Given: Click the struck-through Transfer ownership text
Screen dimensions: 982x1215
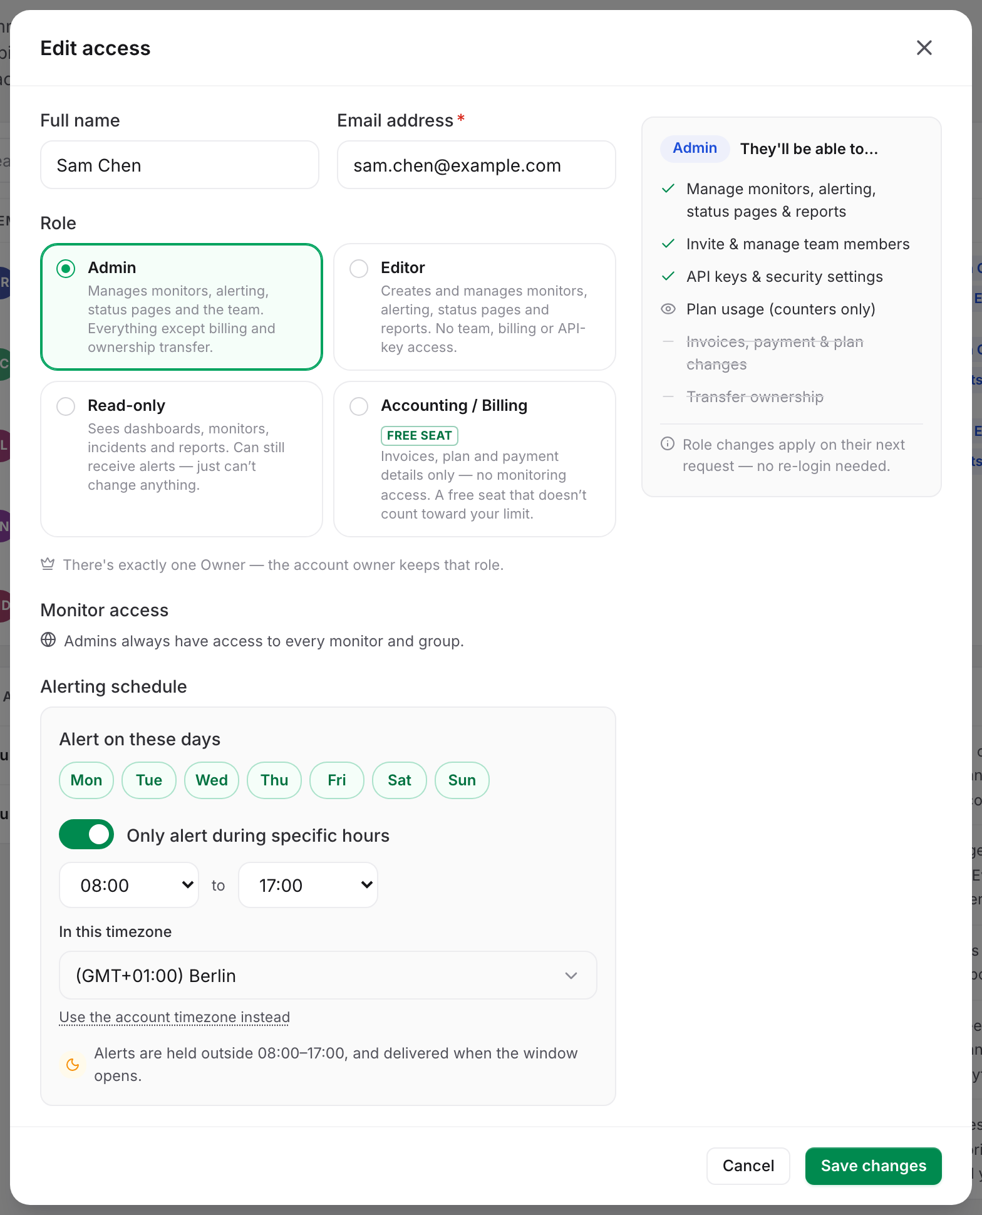Looking at the screenshot, I should pos(755,396).
